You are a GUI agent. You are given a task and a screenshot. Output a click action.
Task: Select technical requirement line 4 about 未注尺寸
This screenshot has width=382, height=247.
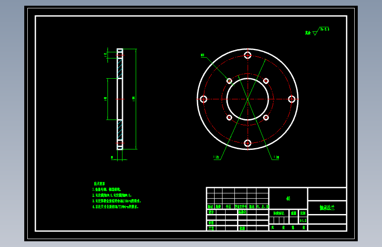[x=115, y=207]
